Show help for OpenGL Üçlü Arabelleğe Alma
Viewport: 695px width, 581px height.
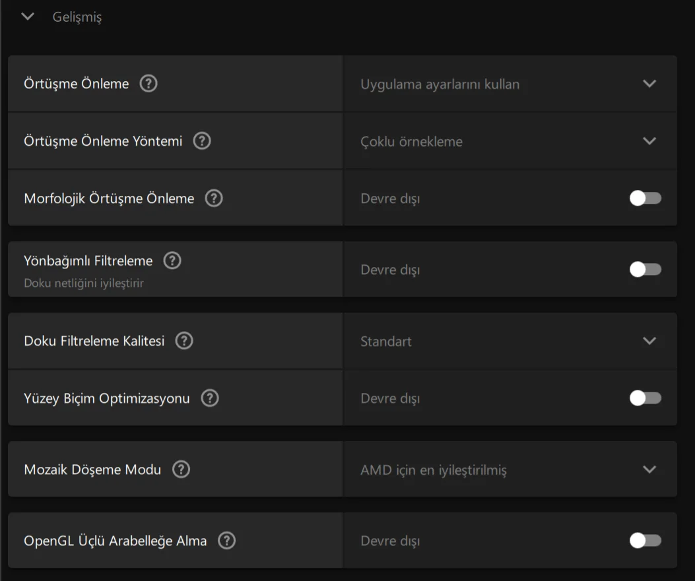[x=226, y=540]
